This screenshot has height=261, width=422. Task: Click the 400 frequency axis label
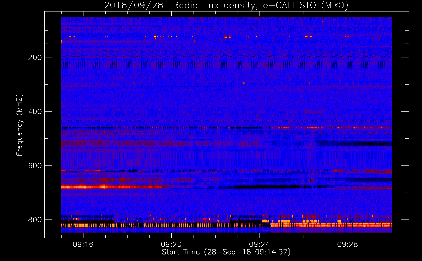35,112
